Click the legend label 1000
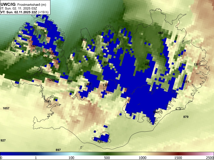This screenshot has width=214, height=160. [x=142, y=158]
